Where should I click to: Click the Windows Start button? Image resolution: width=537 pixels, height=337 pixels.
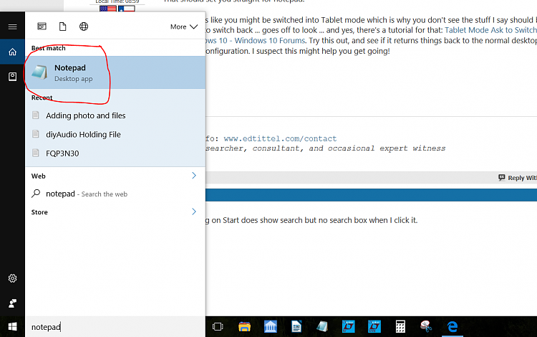pos(12,327)
